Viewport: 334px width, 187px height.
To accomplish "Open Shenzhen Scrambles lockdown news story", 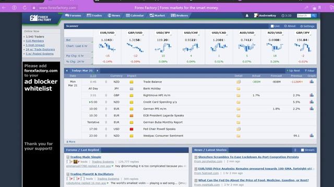I will 248,157.
